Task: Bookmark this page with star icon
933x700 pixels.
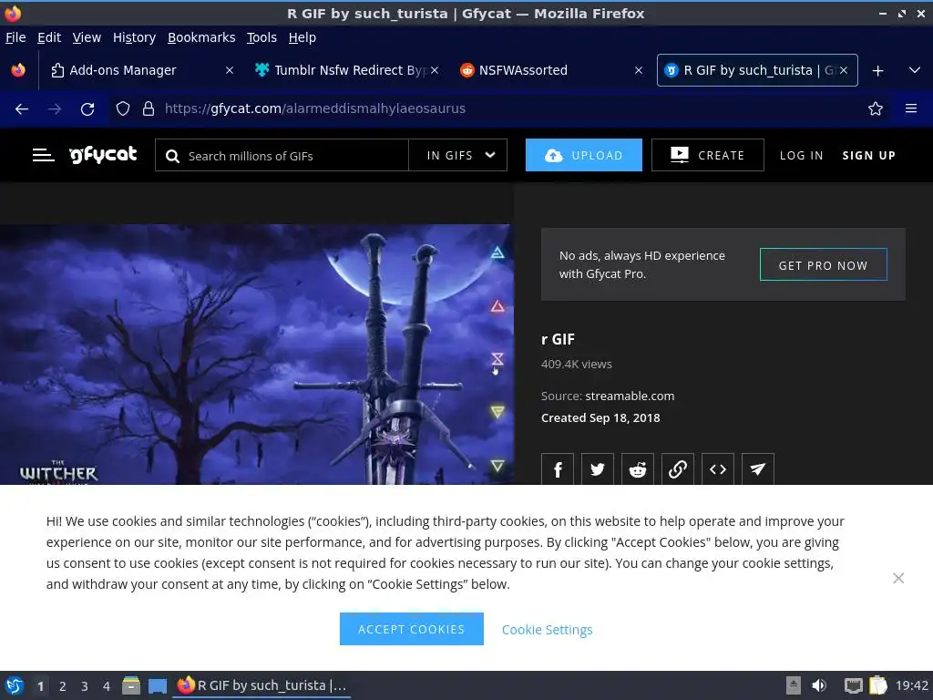Action: 875,108
